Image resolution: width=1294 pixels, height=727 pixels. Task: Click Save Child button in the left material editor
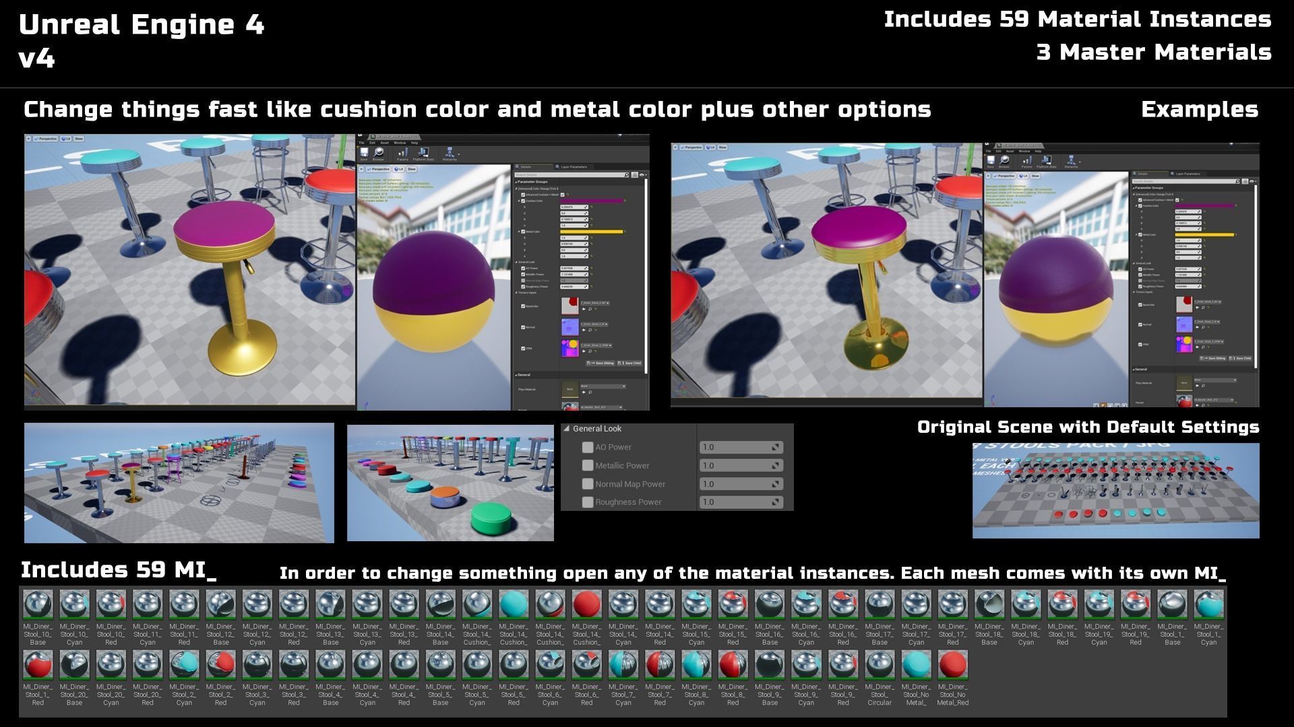pyautogui.click(x=630, y=363)
